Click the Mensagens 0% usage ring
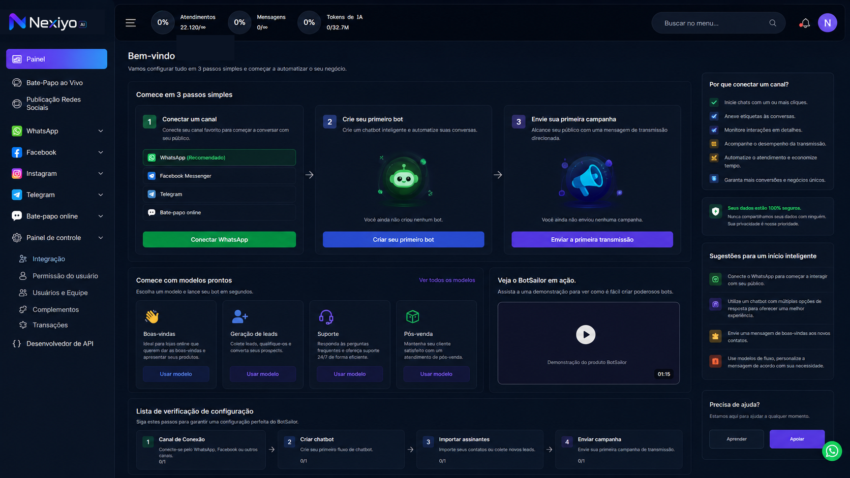 239,22
